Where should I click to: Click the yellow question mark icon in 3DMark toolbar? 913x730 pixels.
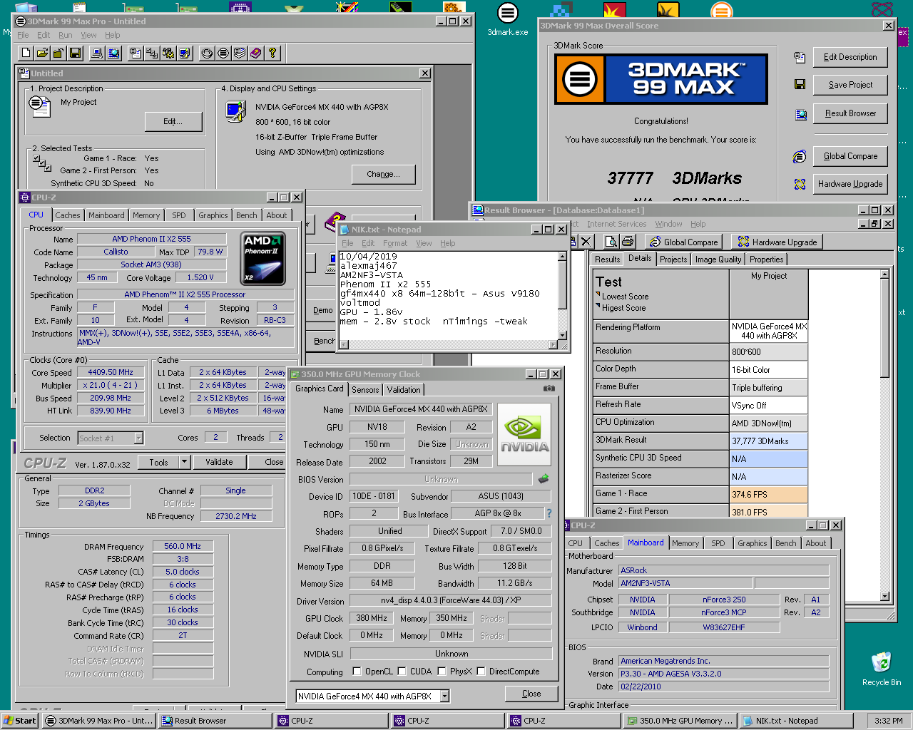point(272,53)
